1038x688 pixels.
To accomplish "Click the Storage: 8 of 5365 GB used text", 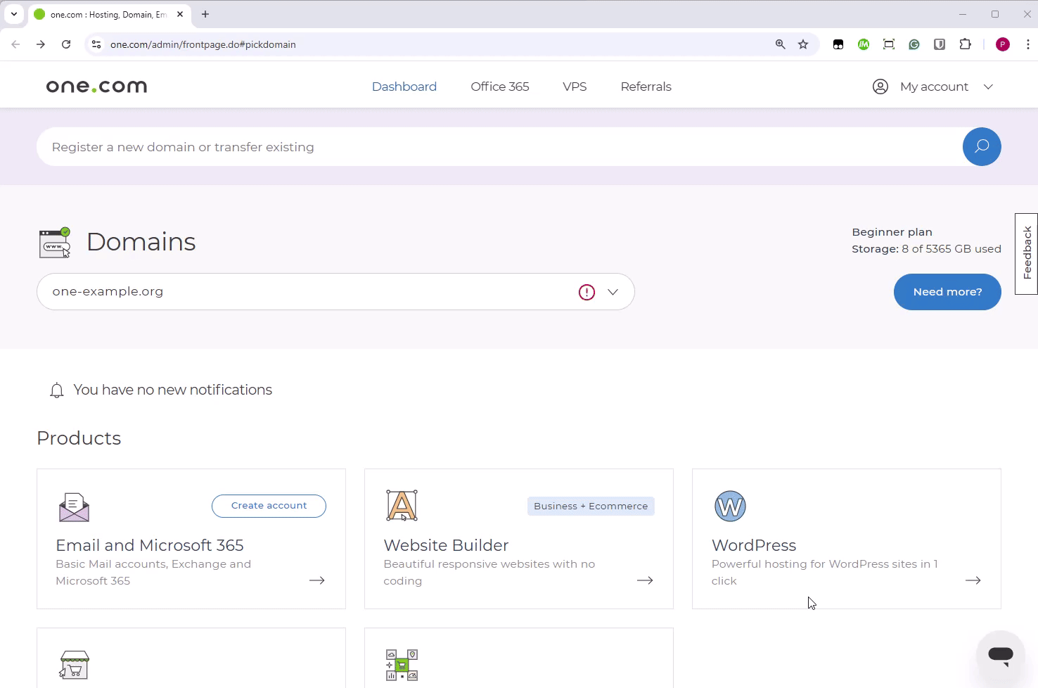I will [x=926, y=248].
